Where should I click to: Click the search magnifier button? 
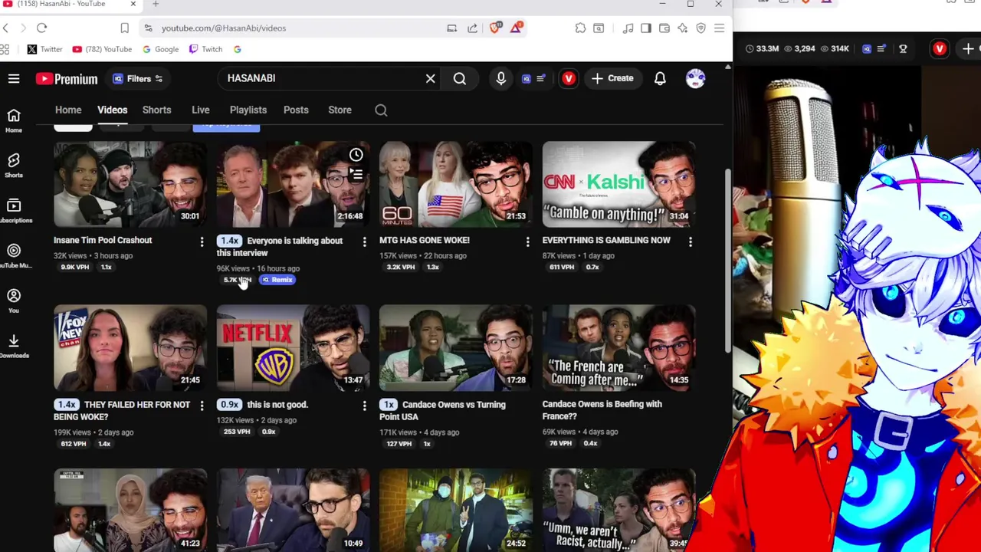point(459,78)
